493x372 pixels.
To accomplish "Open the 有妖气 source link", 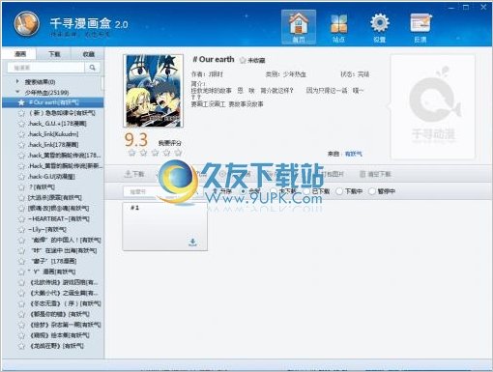I will (x=354, y=154).
